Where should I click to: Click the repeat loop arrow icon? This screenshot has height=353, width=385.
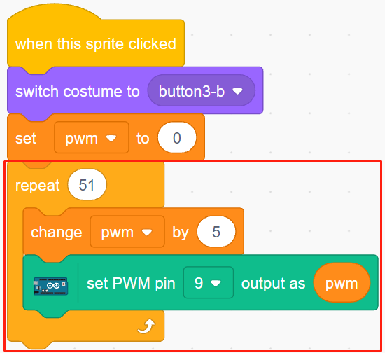tap(146, 326)
